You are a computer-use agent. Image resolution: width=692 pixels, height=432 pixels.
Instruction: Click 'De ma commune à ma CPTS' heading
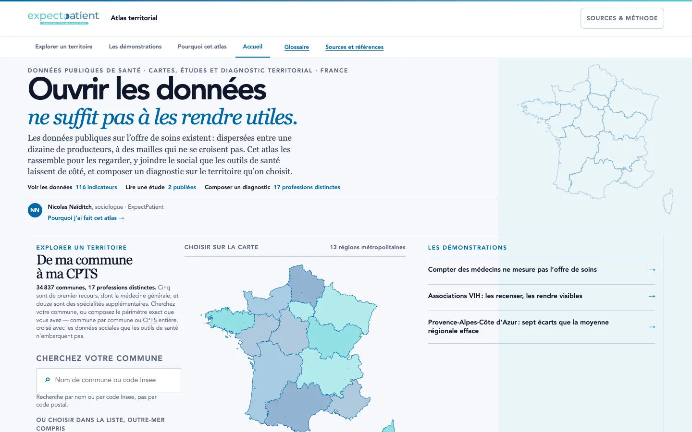(85, 267)
